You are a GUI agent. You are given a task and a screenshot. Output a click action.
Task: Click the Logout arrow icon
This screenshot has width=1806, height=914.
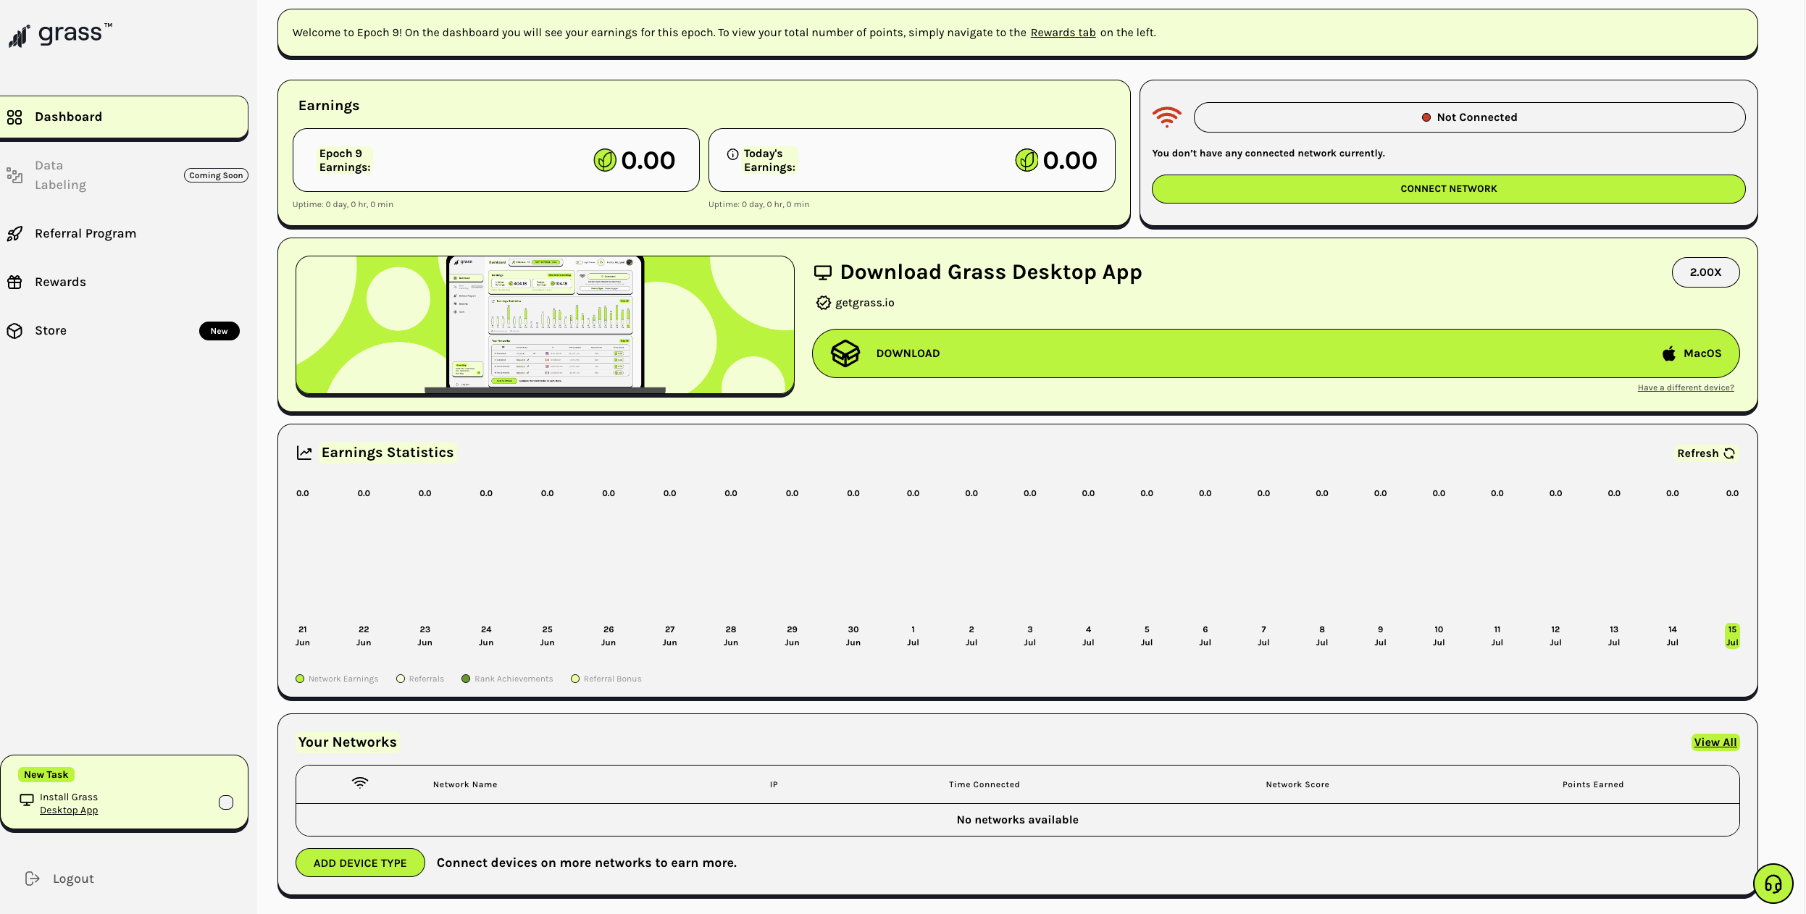coord(32,879)
